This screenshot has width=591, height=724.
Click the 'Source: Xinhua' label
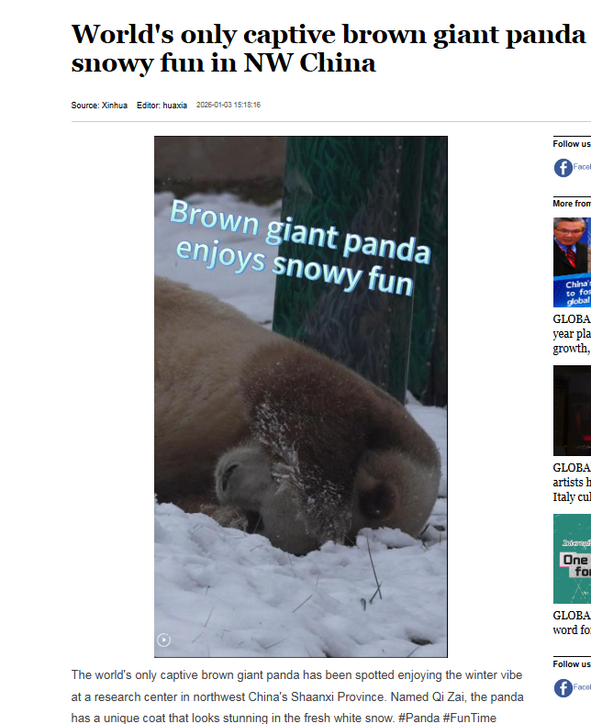99,106
